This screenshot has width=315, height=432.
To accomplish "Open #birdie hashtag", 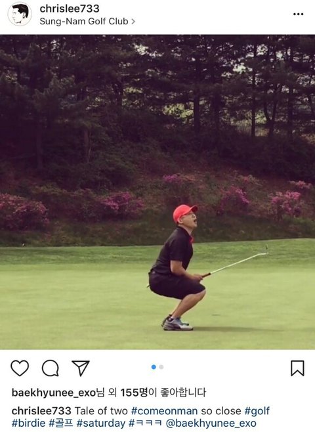I will click(x=29, y=423).
